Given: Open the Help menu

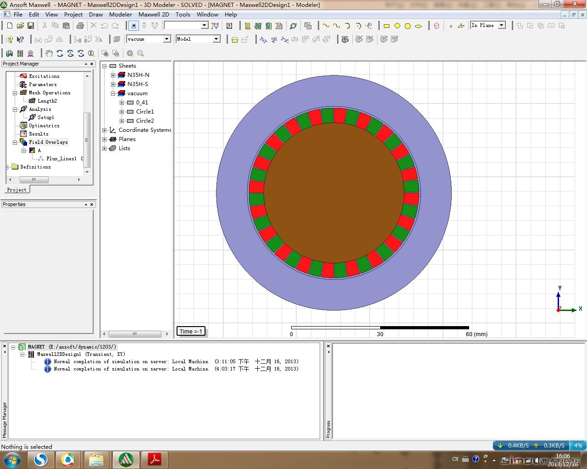Looking at the screenshot, I should [231, 14].
